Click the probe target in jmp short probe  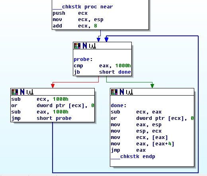(x=64, y=118)
